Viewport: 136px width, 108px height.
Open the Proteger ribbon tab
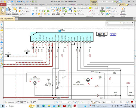[x=27, y=5]
